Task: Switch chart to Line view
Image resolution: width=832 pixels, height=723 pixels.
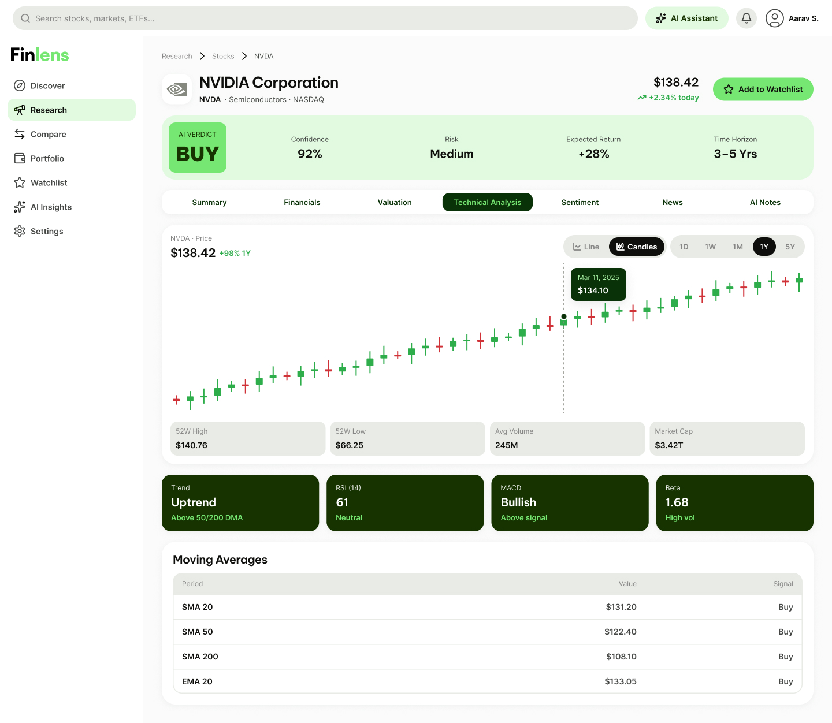Action: [586, 247]
